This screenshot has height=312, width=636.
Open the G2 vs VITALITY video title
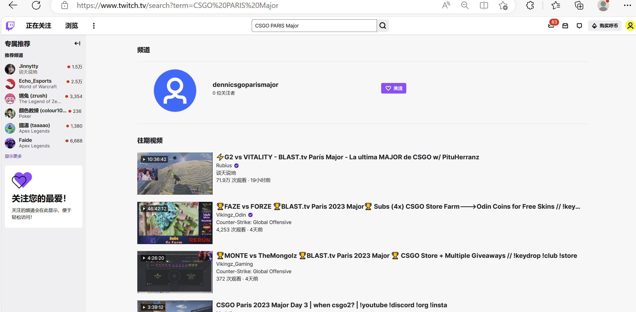tap(348, 157)
